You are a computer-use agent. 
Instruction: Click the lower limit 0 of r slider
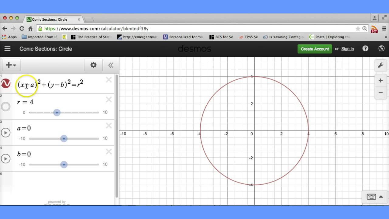pyautogui.click(x=24, y=113)
